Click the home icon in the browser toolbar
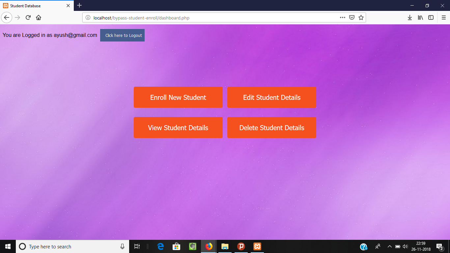This screenshot has height=253, width=450. tap(38, 17)
